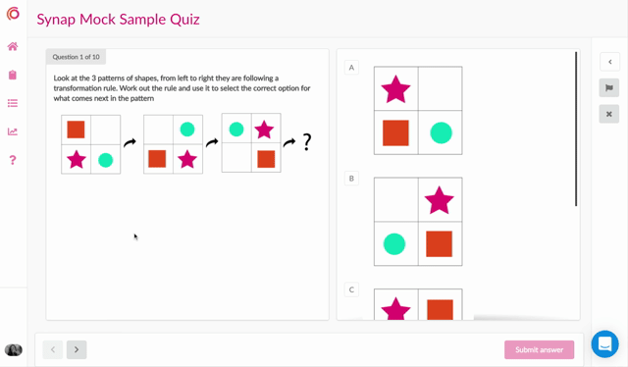Click the answer options scrollbar
The image size is (628, 367).
click(576, 129)
